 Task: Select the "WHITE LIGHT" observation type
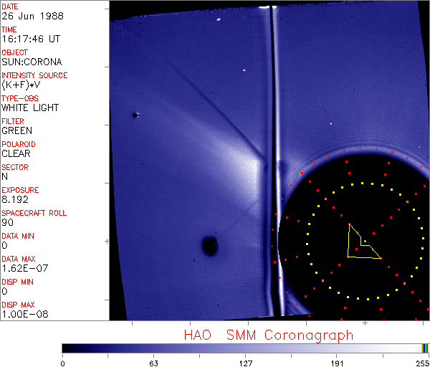pyautogui.click(x=29, y=108)
